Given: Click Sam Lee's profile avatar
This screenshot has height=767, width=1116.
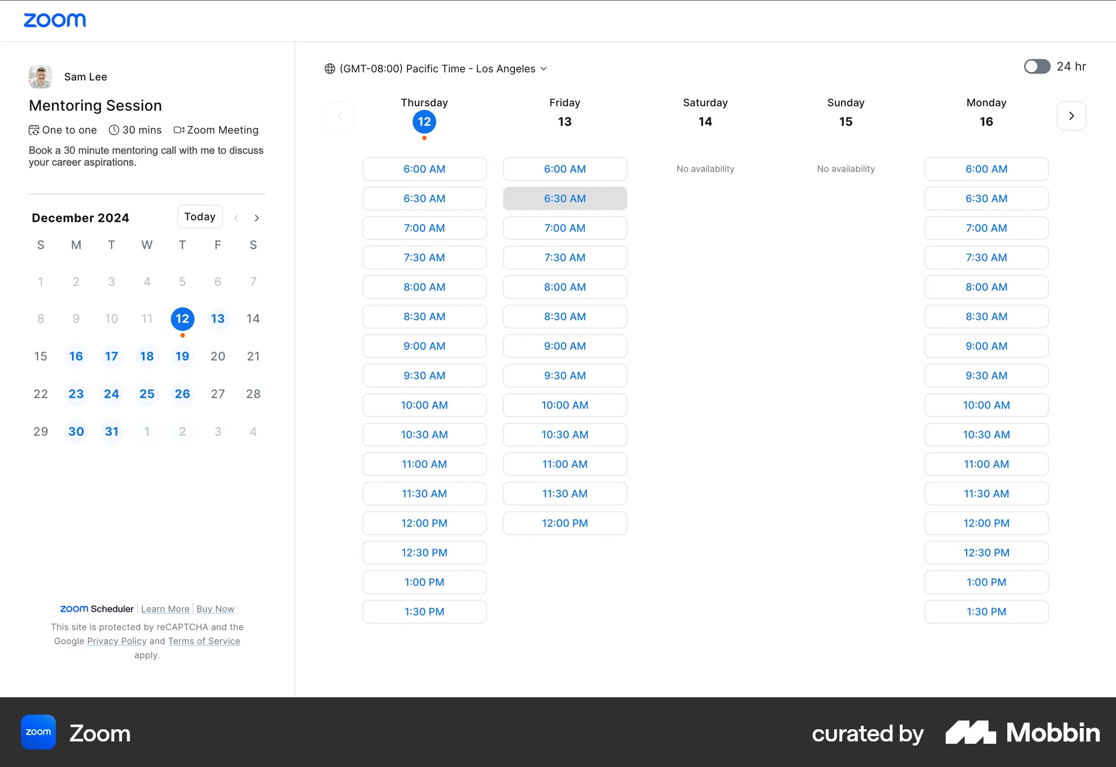Looking at the screenshot, I should click(x=40, y=76).
